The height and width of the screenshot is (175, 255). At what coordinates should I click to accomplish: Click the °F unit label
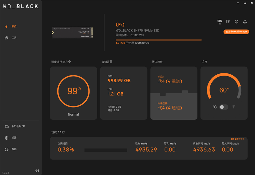[x=233, y=107]
